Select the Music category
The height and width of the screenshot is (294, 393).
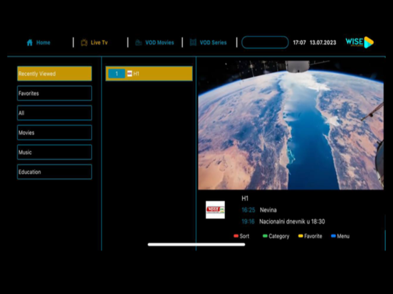coord(54,152)
